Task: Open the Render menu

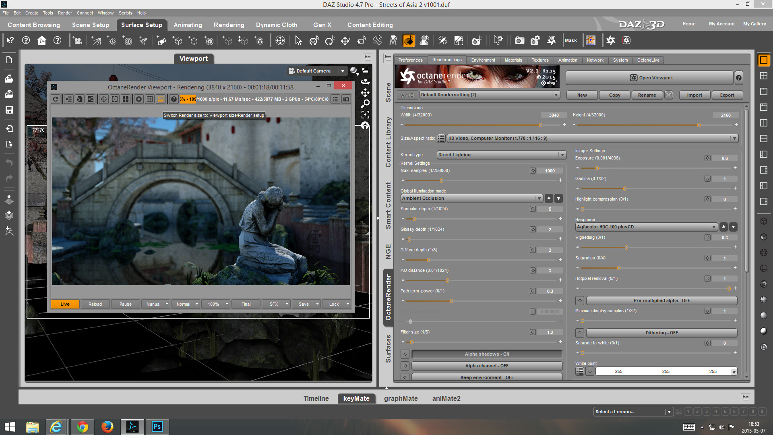Action: click(65, 13)
